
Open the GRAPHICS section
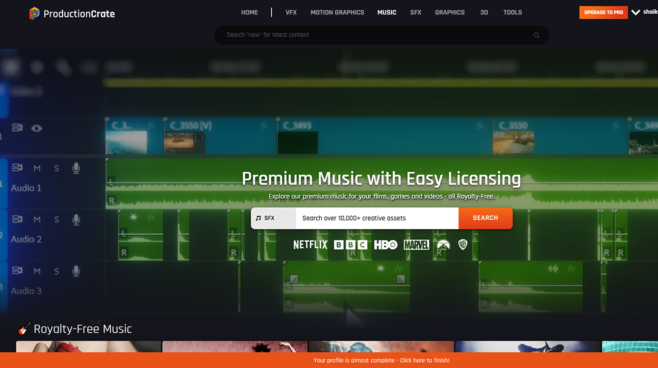[449, 12]
